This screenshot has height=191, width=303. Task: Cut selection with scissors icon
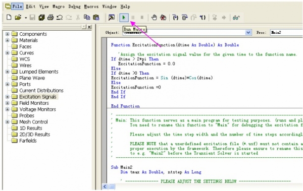click(78, 18)
